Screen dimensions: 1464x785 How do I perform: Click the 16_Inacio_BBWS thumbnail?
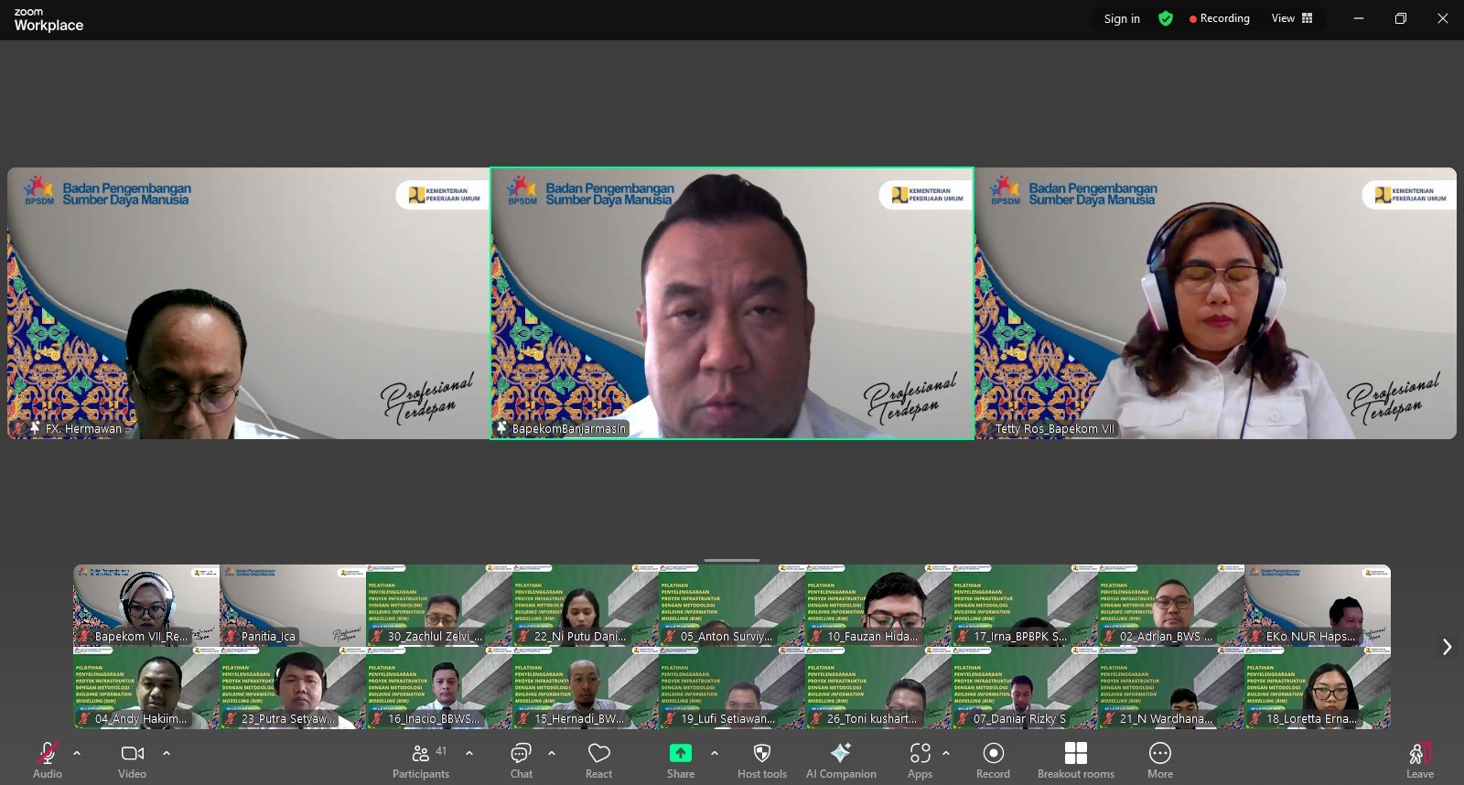(439, 688)
